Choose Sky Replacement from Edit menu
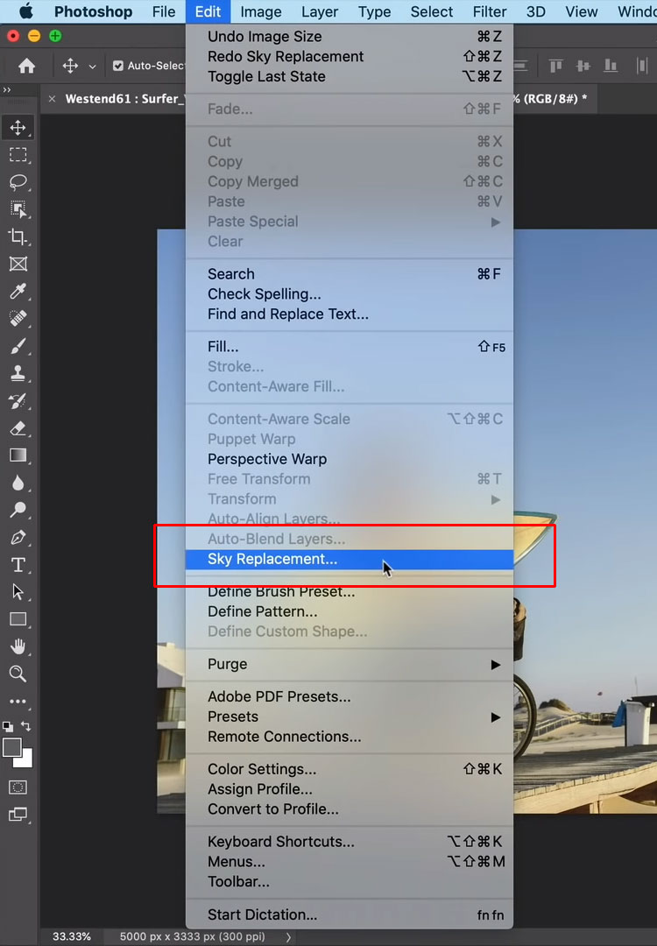 (x=272, y=559)
